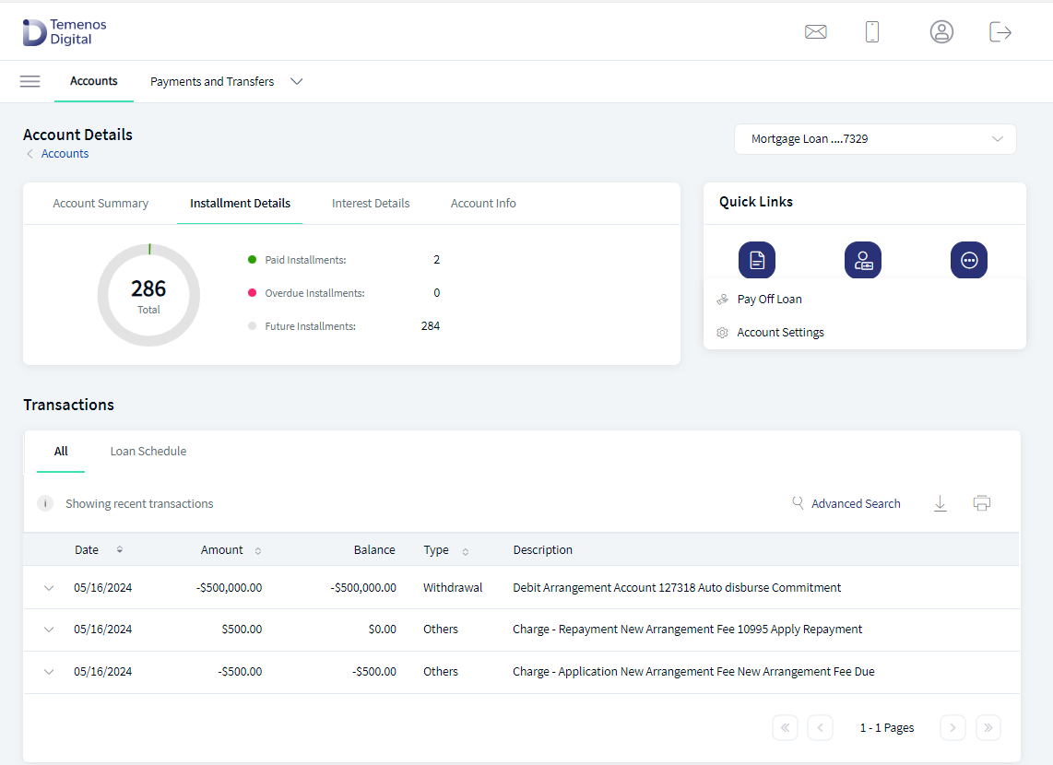Screen dimensions: 1053x765
Task: Click the Future Installments value 284
Action: [431, 326]
